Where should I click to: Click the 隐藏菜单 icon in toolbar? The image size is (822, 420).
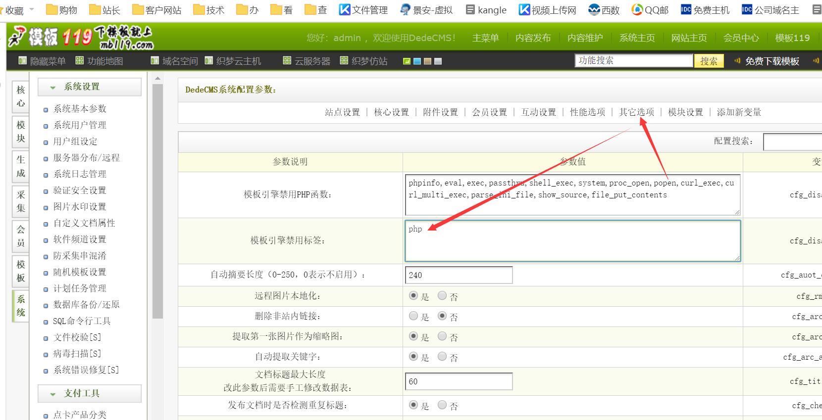click(22, 61)
